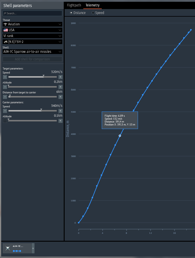Increase carrier speed with plus button
This screenshot has width=195, height=258.
[60, 111]
